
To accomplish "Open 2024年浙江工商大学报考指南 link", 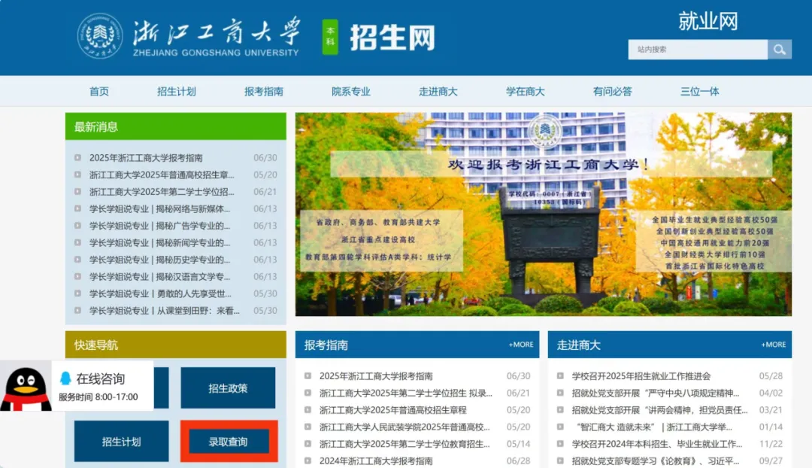I will 376,460.
